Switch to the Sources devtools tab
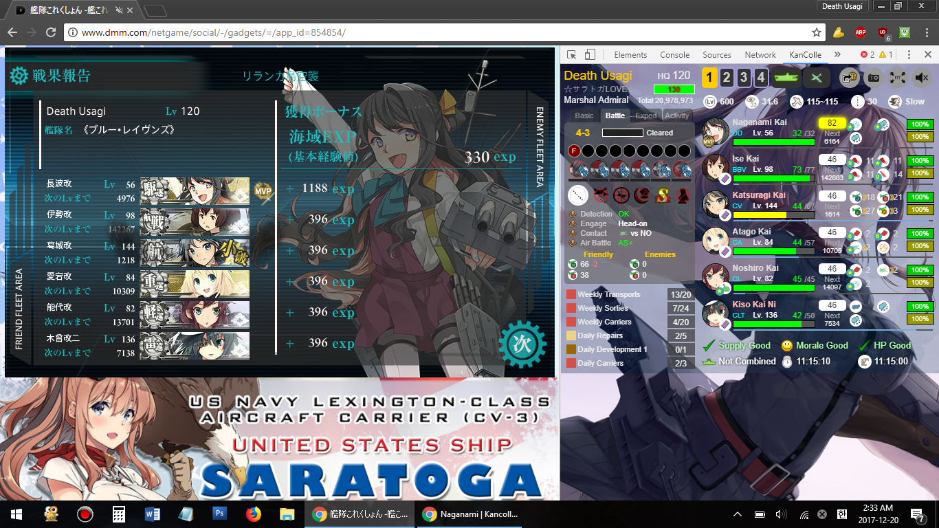 pos(717,55)
